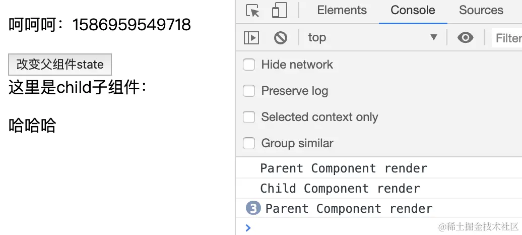Screen dimensions: 522x235
Task: Switch to the Elements tab
Action: pyautogui.click(x=342, y=10)
